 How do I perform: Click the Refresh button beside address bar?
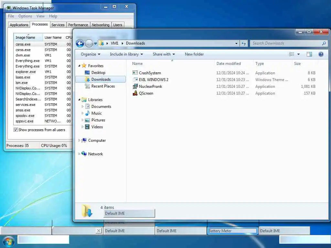pos(244,44)
